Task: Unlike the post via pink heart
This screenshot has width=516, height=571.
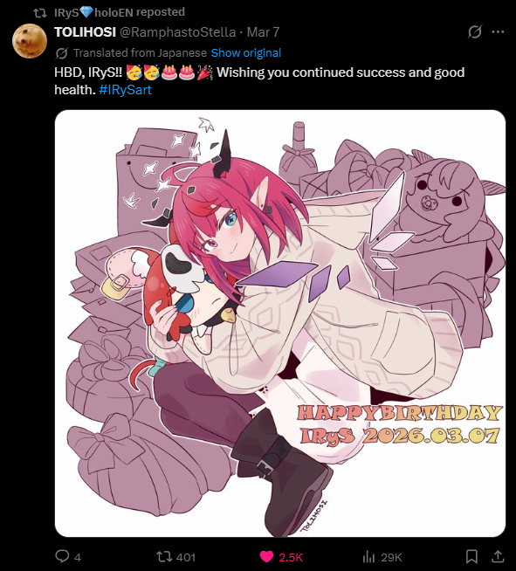Action: point(266,556)
